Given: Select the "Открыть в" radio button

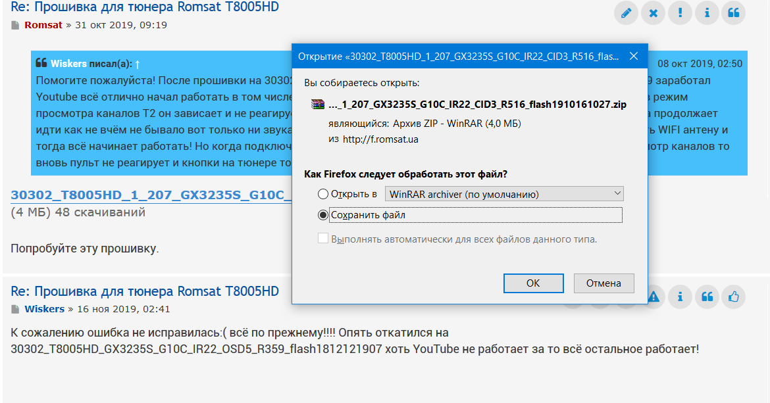Looking at the screenshot, I should [323, 194].
